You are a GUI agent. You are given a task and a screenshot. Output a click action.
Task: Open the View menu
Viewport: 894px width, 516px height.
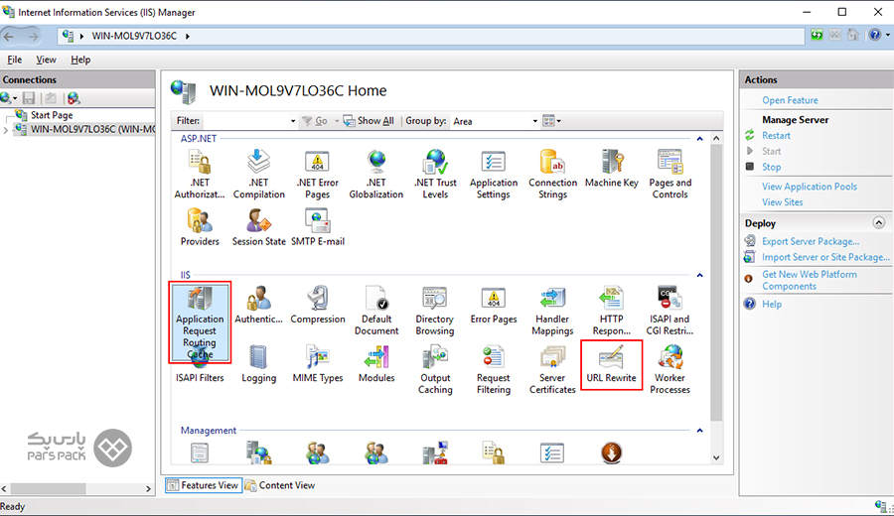point(46,60)
